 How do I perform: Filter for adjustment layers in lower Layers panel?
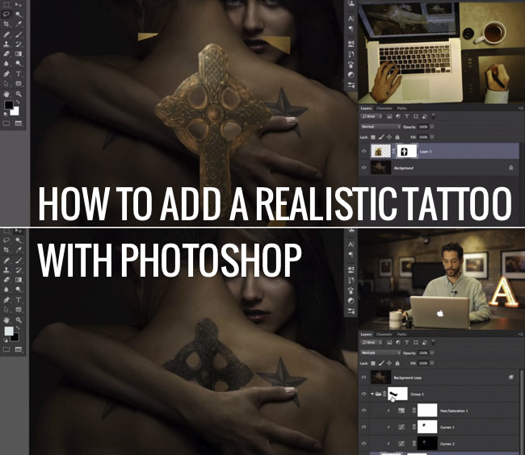click(x=398, y=342)
